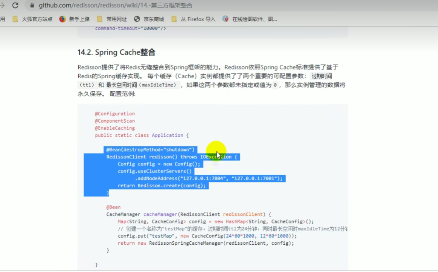Click the 在线绘图软件 bookmark icon
Viewport: 438px width, 272px height.
pos(225,19)
